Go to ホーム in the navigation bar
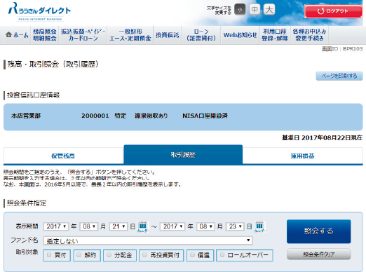 17,35
